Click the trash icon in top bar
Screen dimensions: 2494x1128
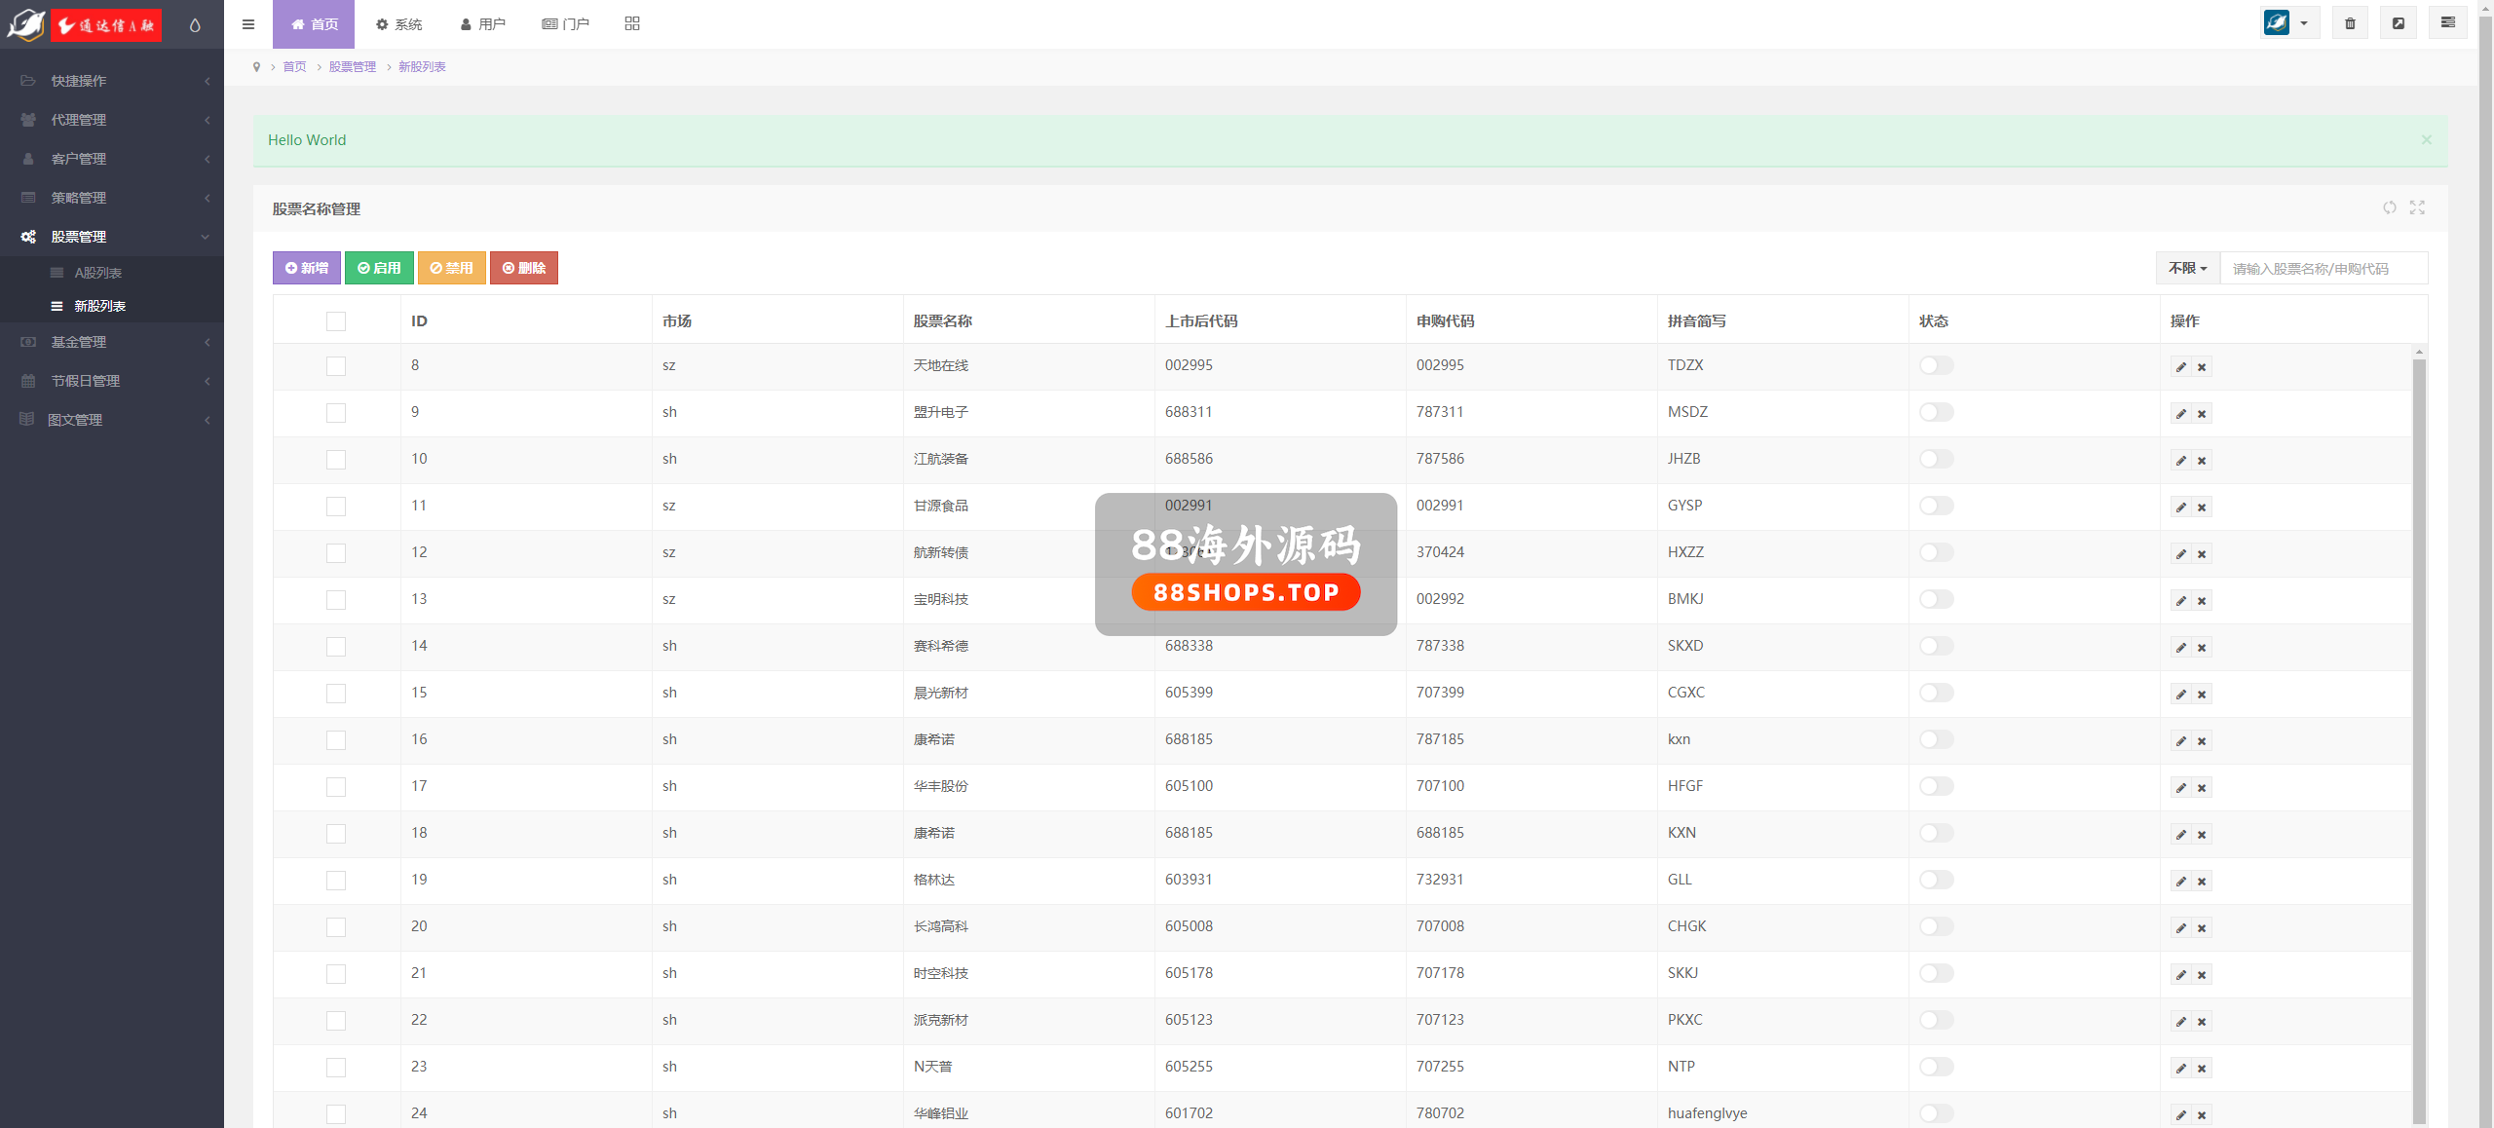(2350, 23)
